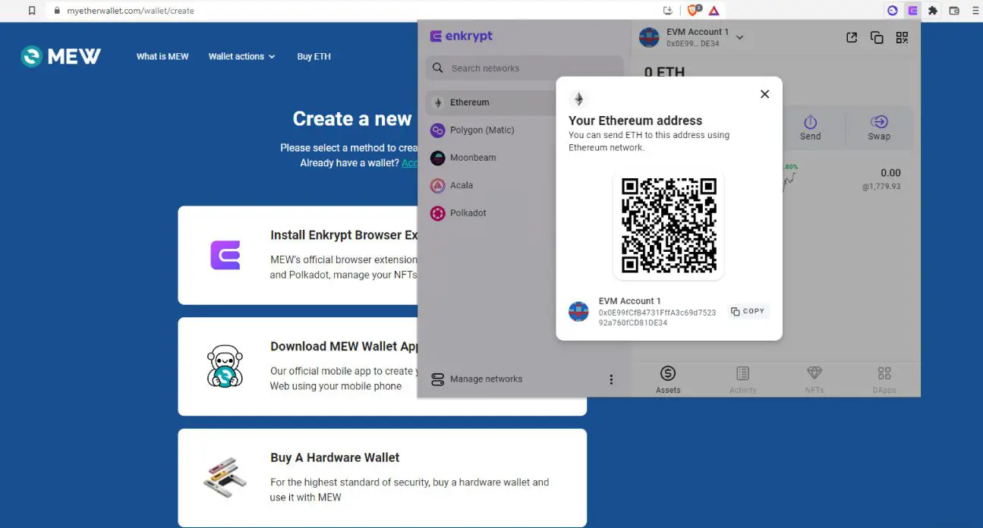The height and width of the screenshot is (528, 983).
Task: Click the Moonbeam network icon
Action: 437,158
